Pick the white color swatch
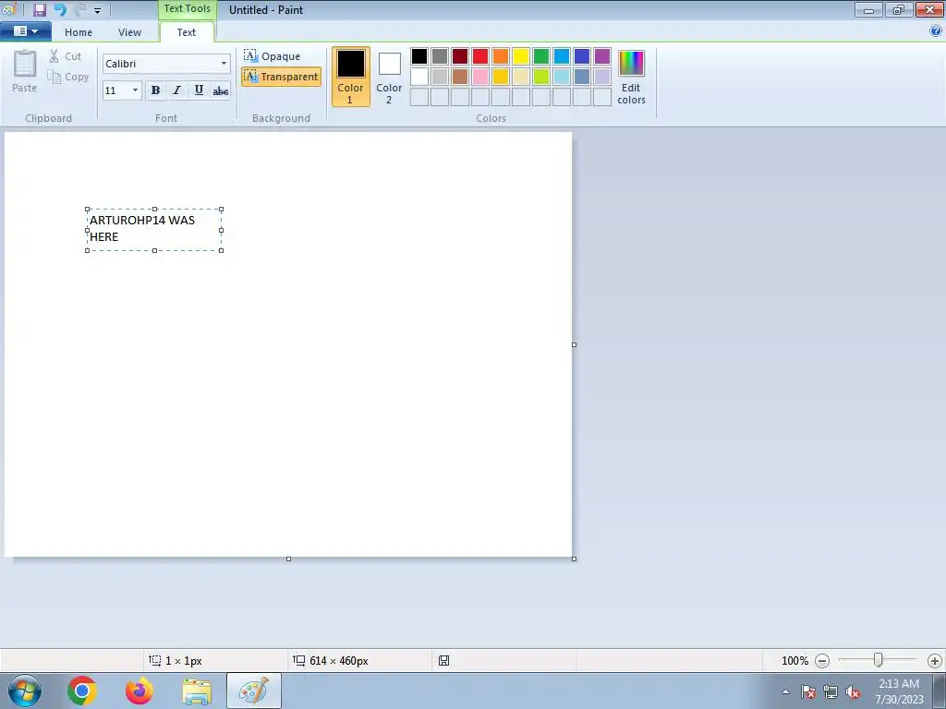 click(x=419, y=77)
